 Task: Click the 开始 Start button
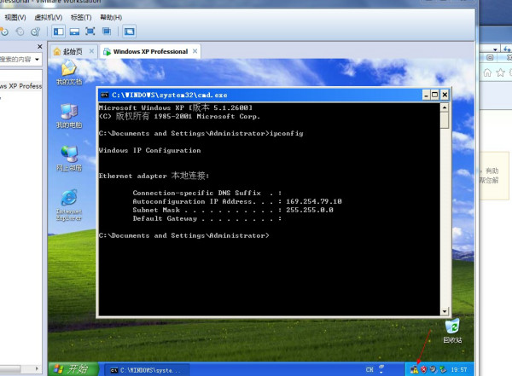click(x=73, y=369)
